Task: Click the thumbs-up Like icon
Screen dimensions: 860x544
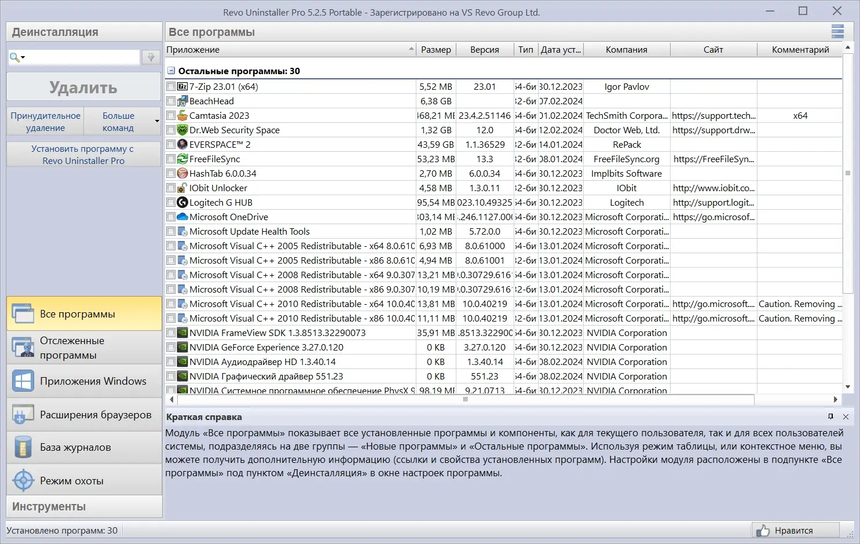Action: pos(763,530)
